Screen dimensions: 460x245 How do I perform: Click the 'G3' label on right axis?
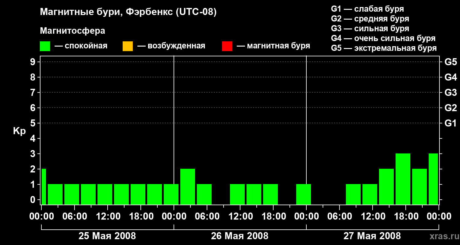click(x=451, y=92)
